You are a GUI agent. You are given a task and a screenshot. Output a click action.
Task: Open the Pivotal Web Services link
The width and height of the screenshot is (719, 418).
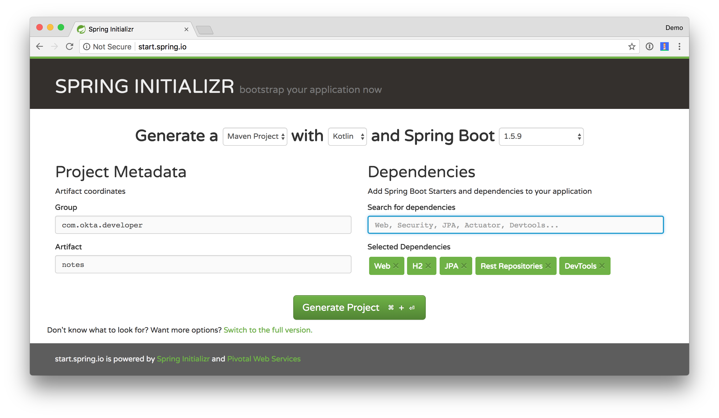(x=264, y=359)
